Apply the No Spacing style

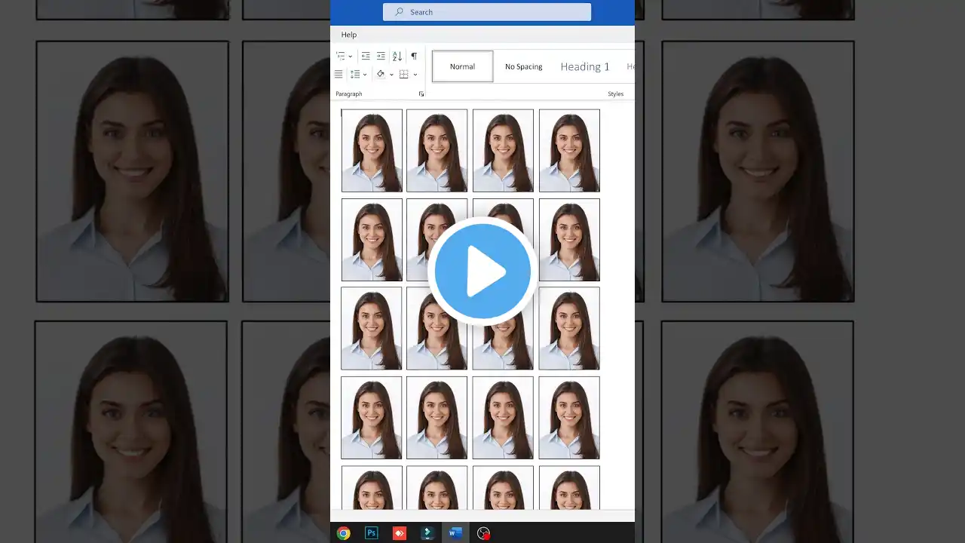click(x=524, y=66)
